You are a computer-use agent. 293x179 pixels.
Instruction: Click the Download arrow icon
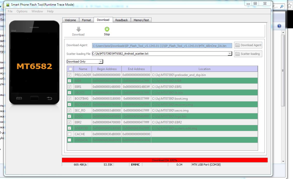78,29
